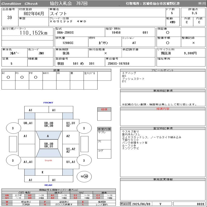
Task: Click the エアバッグ appeal point
Action: pos(129,73)
